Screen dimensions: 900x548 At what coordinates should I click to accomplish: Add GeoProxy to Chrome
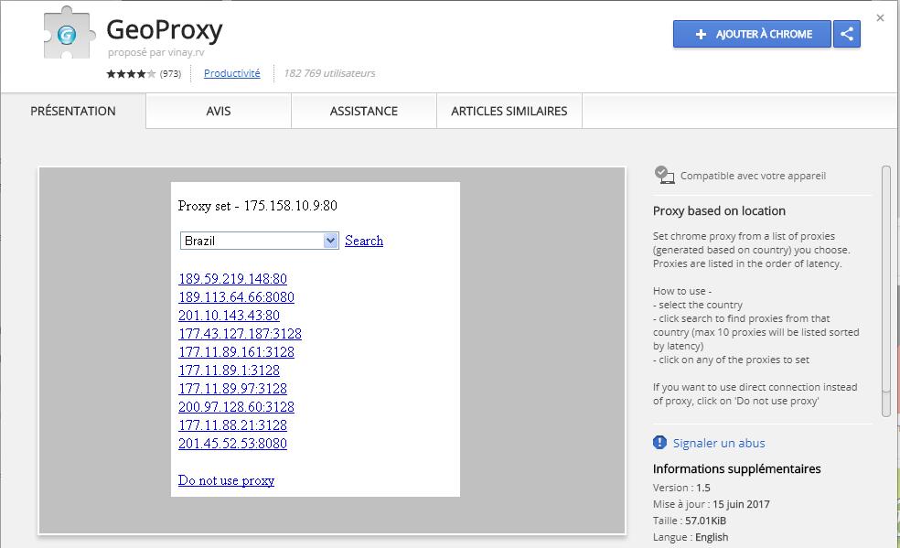(752, 34)
